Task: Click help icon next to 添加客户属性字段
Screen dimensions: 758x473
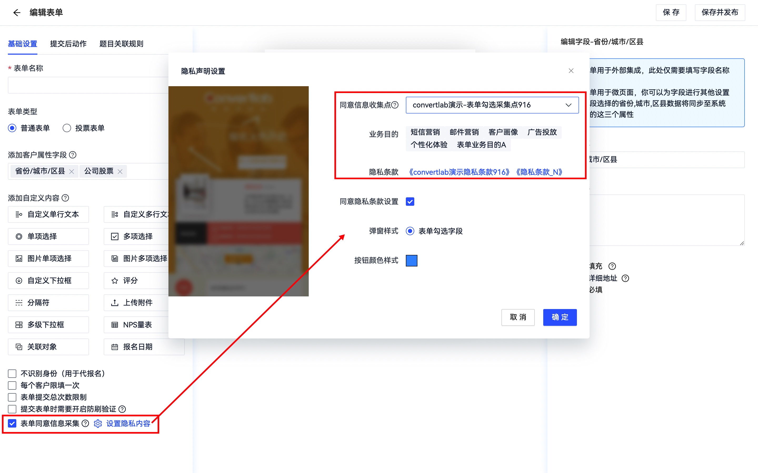Action: pos(73,155)
